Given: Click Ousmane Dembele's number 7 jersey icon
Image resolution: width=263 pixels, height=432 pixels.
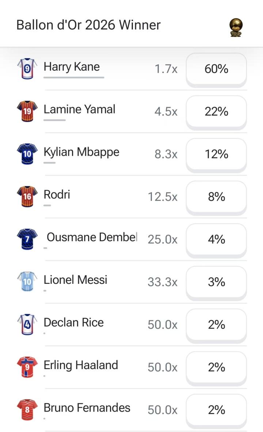Looking at the screenshot, I should tap(27, 239).
